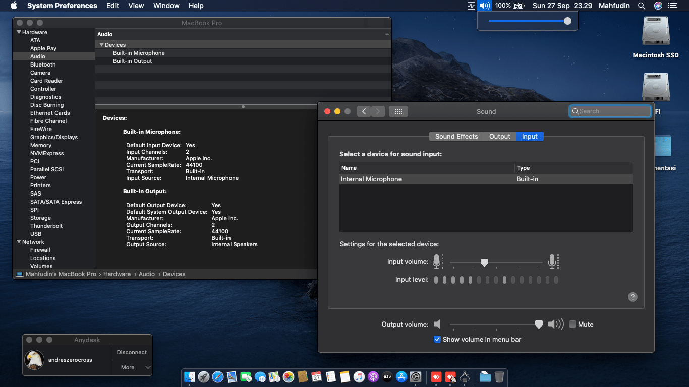Click the activity graph icon in the menu bar
The image size is (689, 387).
tap(471, 6)
